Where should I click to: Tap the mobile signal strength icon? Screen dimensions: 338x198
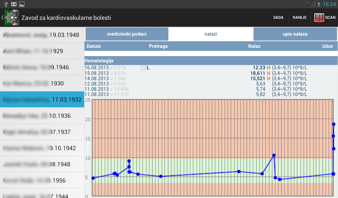[313, 4]
